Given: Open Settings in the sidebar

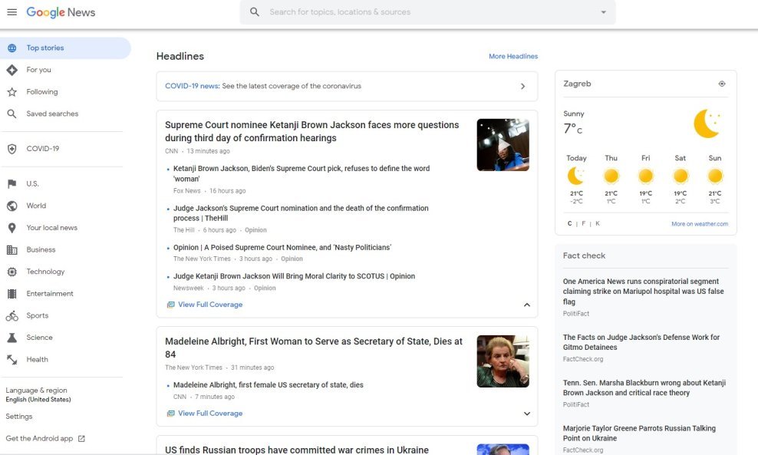Looking at the screenshot, I should click(19, 417).
